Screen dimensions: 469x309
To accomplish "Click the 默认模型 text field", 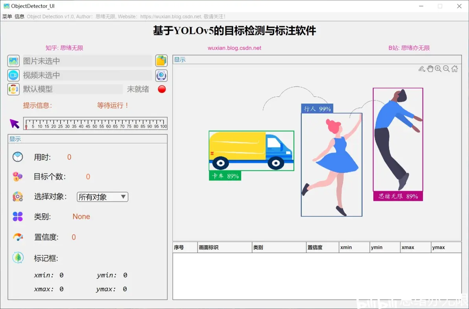I will [x=72, y=89].
